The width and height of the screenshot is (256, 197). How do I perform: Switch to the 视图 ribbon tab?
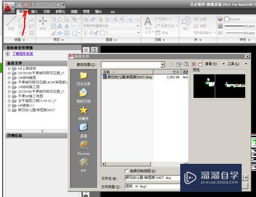pos(74,12)
